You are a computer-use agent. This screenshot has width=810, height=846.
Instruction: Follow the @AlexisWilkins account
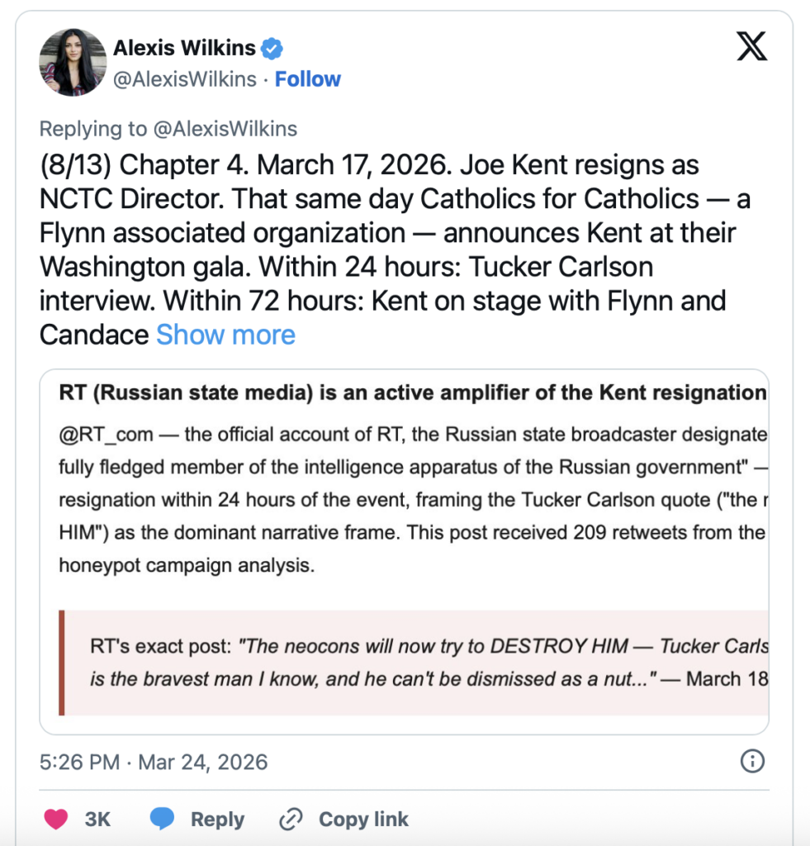[307, 79]
